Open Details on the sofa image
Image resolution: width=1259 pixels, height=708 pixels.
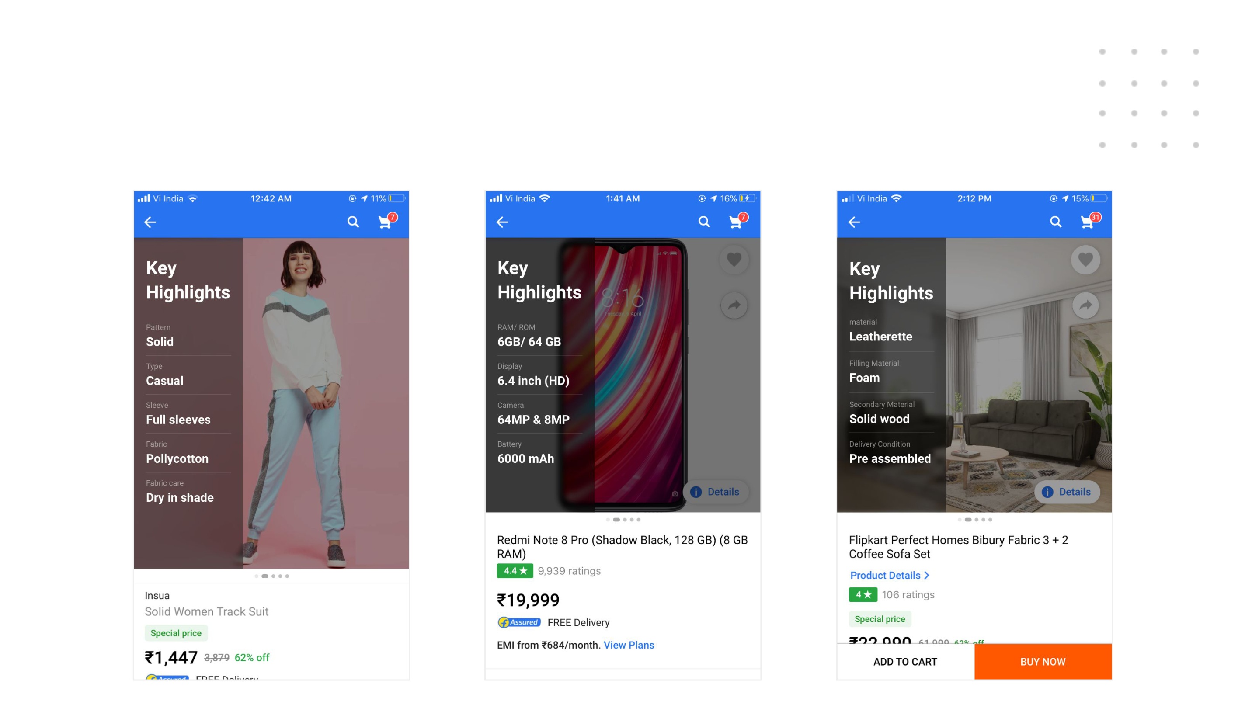(x=1067, y=492)
